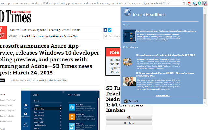Click the browser address bar URL
Screen dimensions: 208x130
84,3
